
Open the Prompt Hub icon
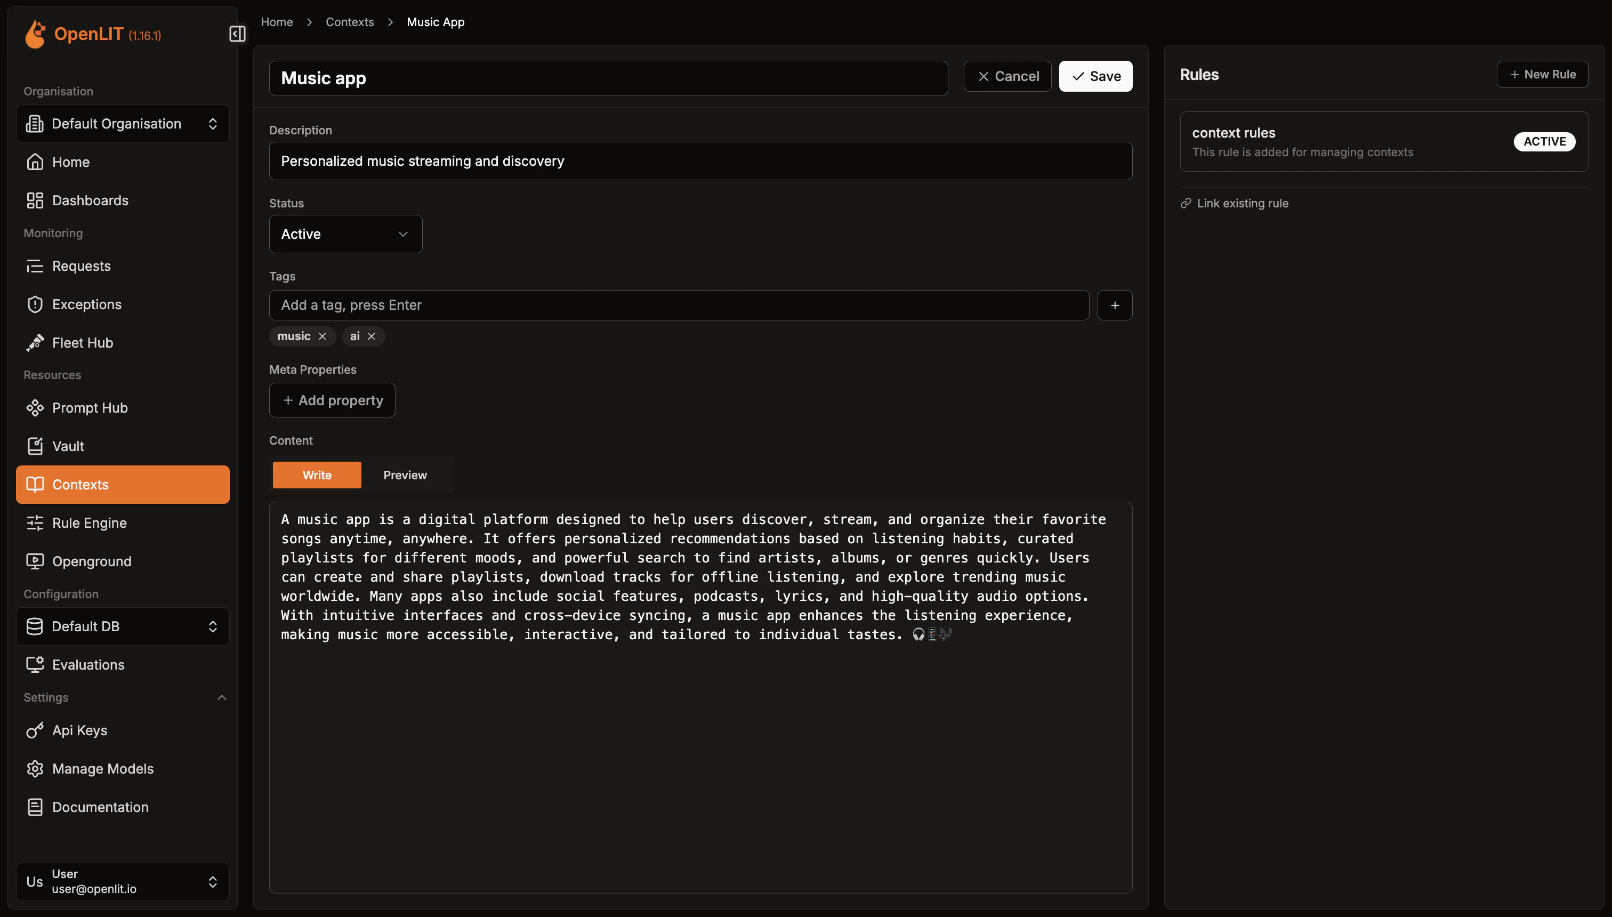[35, 407]
